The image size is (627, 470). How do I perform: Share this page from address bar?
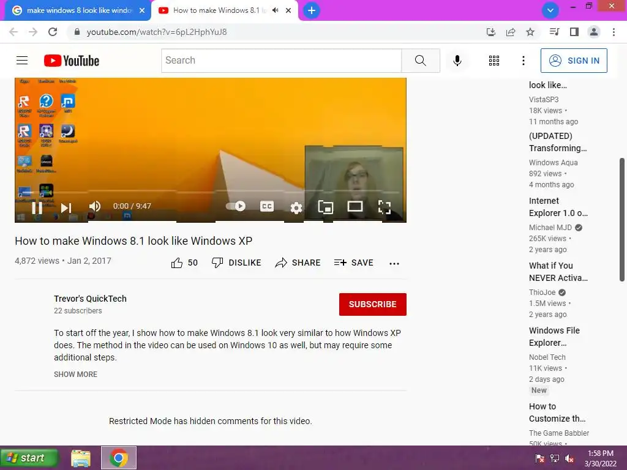coord(511,32)
